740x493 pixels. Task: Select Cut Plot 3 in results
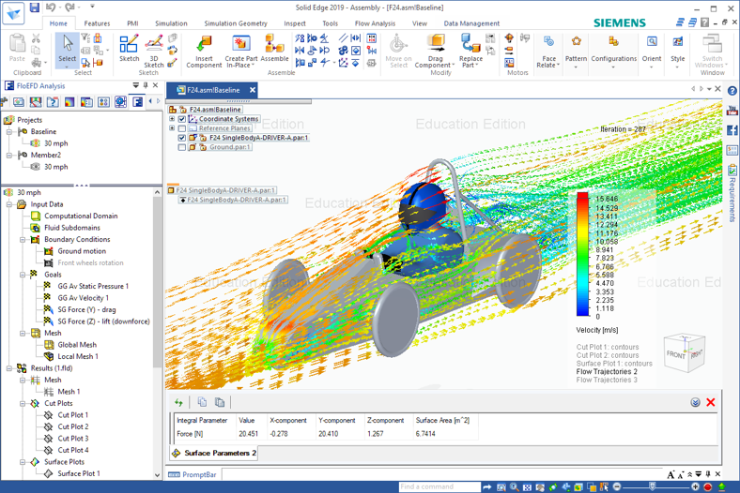73,439
